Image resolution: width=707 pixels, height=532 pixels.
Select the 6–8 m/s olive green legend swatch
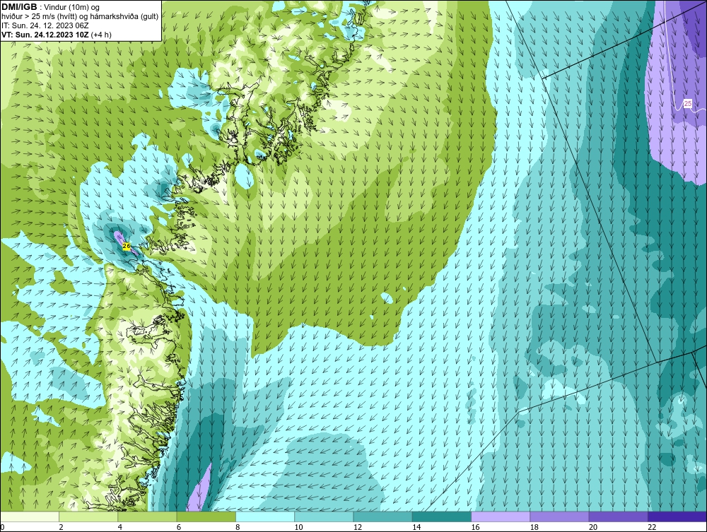point(206,516)
